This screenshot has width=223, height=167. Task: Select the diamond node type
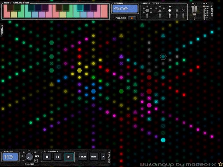coord(170,10)
